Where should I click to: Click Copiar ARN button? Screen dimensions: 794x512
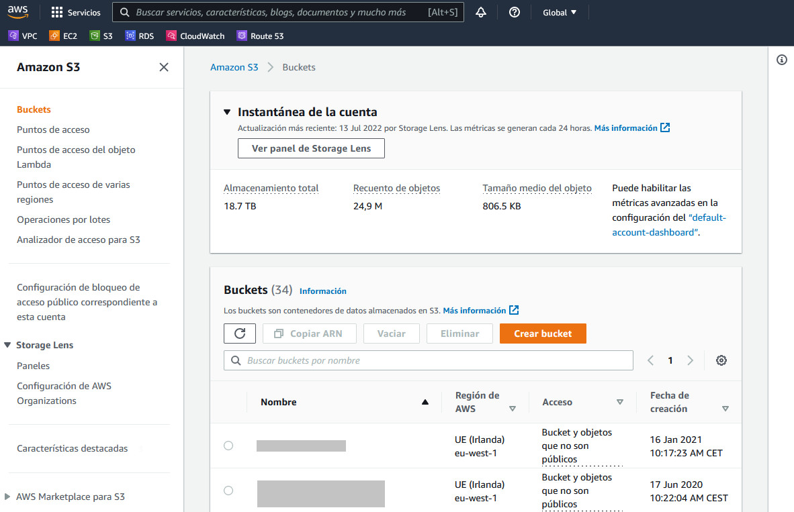click(310, 334)
